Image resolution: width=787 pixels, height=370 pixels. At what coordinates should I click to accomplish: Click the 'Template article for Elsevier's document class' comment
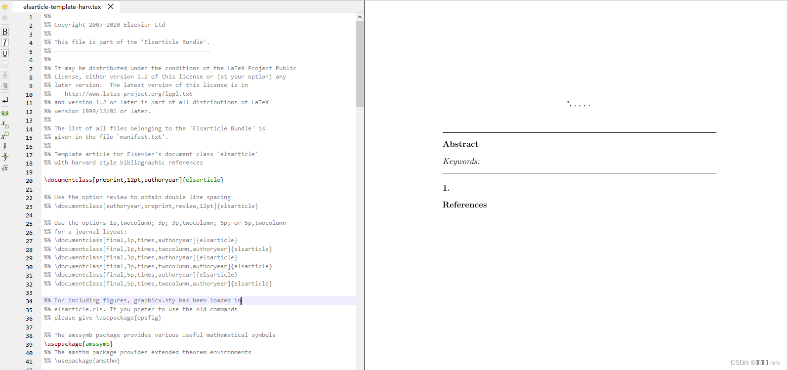151,154
